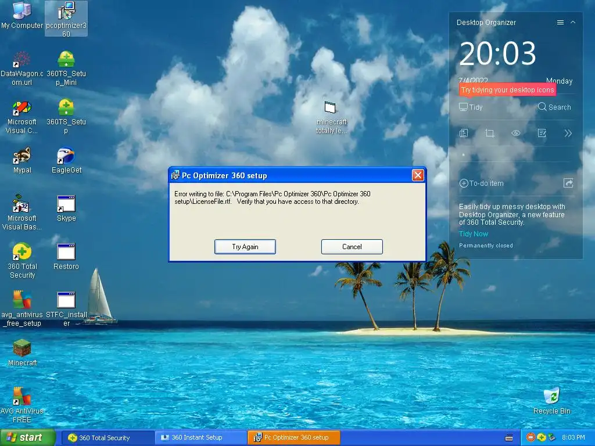Screen dimensions: 595x446
Task: Select the 360TS_Setup_Mini installer icon
Action: (66, 69)
